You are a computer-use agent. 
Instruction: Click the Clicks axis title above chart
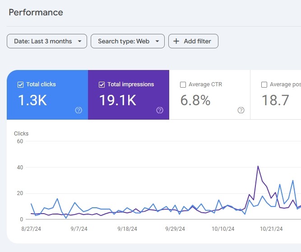tap(21, 134)
